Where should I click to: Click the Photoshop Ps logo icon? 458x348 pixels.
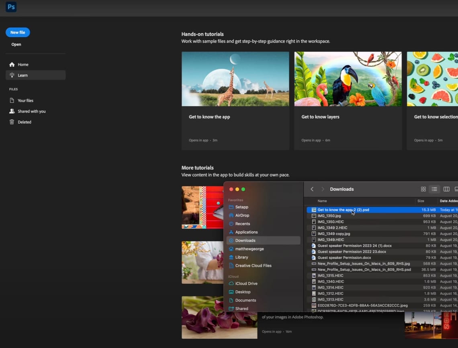click(11, 7)
